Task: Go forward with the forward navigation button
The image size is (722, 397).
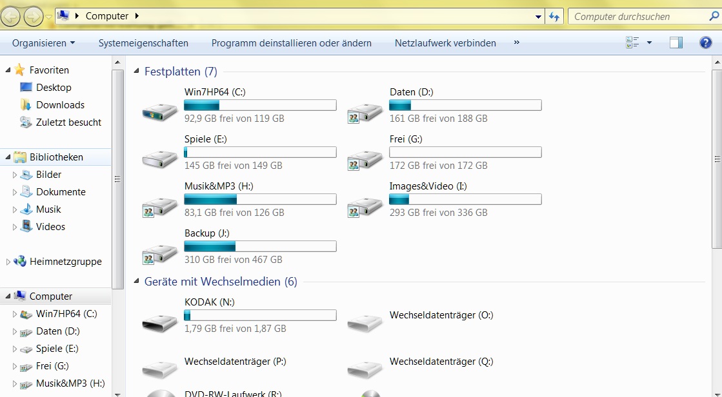Action: [33, 17]
